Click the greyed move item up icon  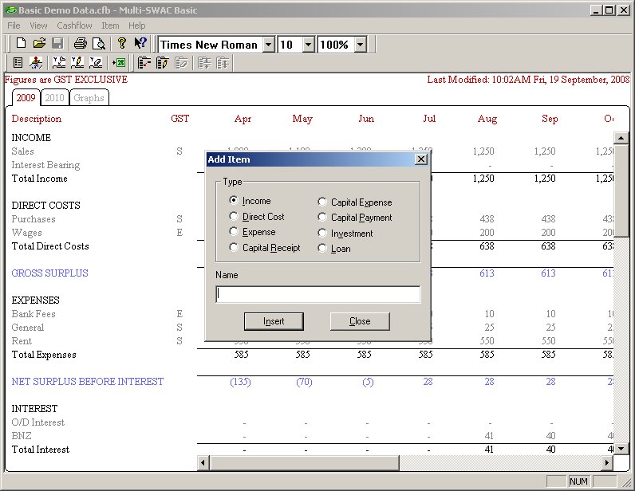click(223, 63)
